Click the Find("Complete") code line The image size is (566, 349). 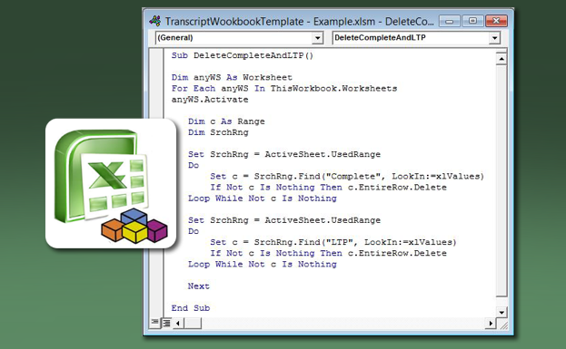[347, 176]
